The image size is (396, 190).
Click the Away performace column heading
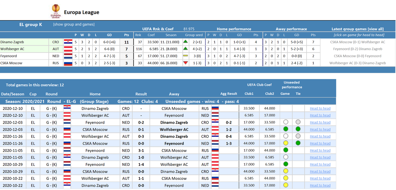click(291, 29)
